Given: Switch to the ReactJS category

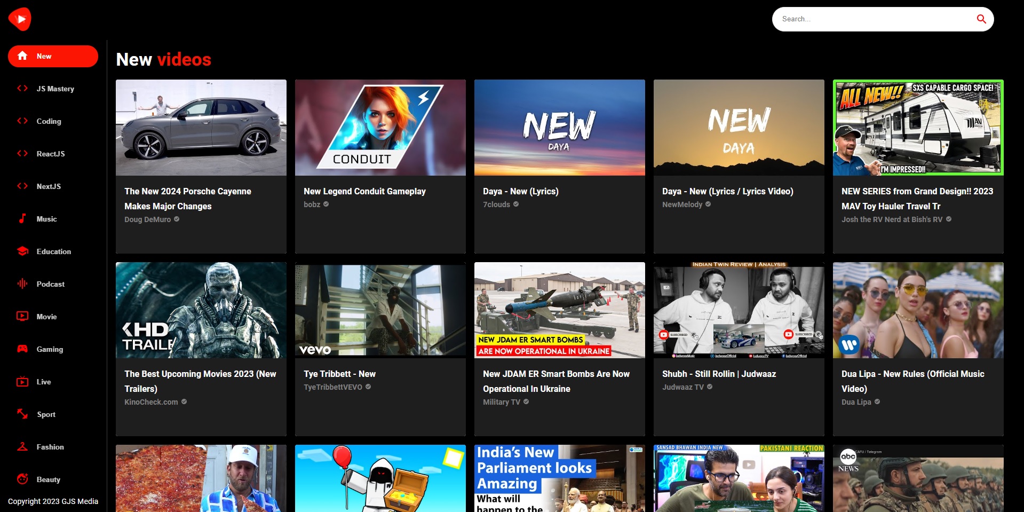Looking at the screenshot, I should (50, 154).
